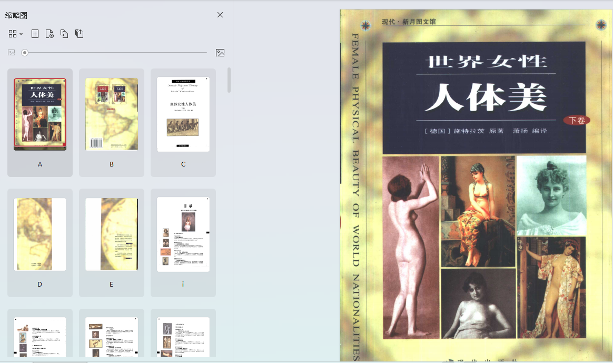Click the small image shrink-thumbnails icon
The height and width of the screenshot is (363, 613).
(11, 53)
